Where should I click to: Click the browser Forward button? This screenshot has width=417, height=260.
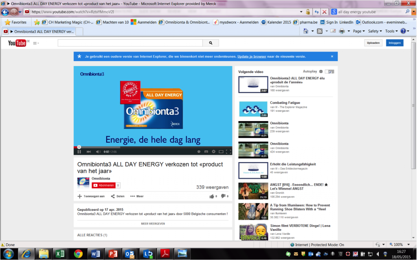[13, 12]
